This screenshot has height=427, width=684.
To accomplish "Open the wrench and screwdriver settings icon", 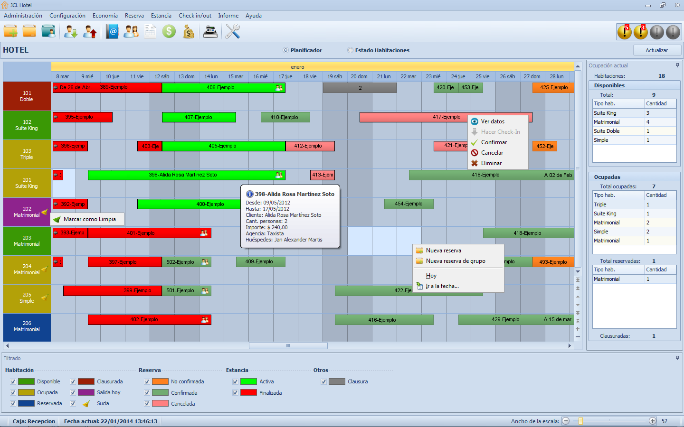I will [x=232, y=32].
